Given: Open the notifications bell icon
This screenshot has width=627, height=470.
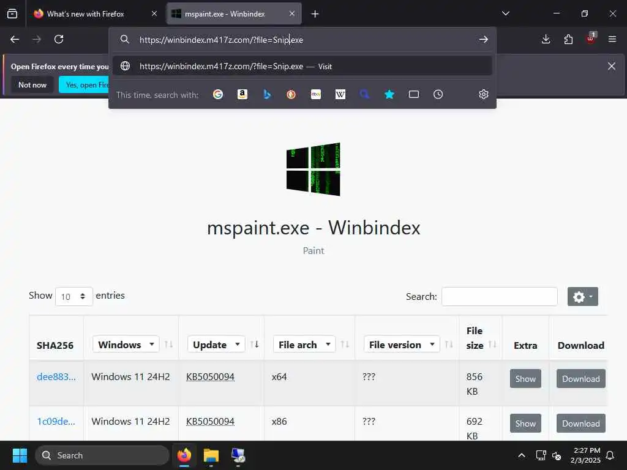Looking at the screenshot, I should [x=610, y=455].
